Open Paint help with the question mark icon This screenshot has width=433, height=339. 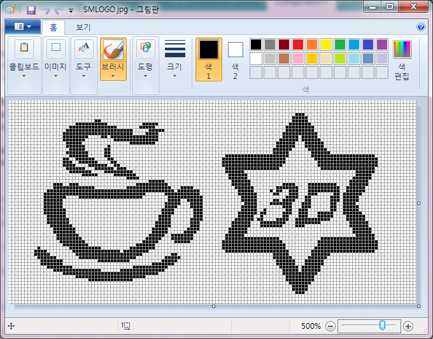tap(420, 27)
